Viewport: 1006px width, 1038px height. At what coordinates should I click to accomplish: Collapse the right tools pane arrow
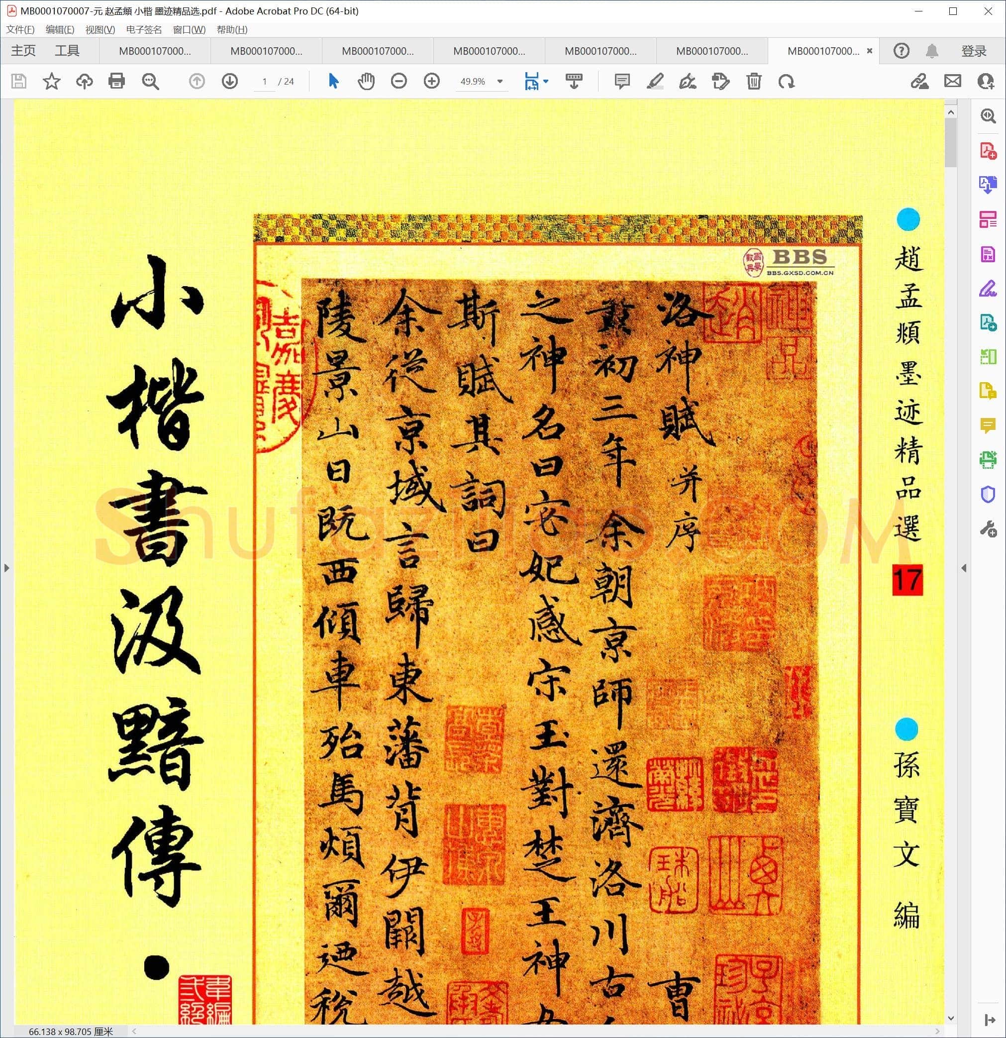(x=964, y=568)
